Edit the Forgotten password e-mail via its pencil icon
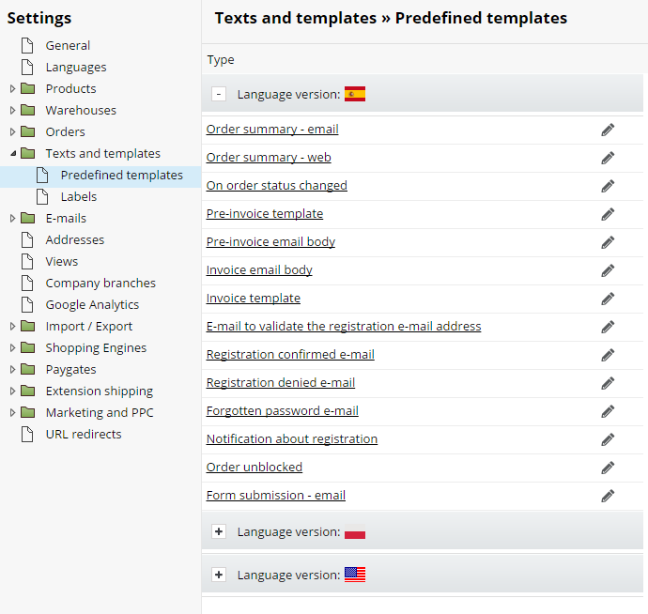Screen dimensions: 648x614 coord(608,411)
